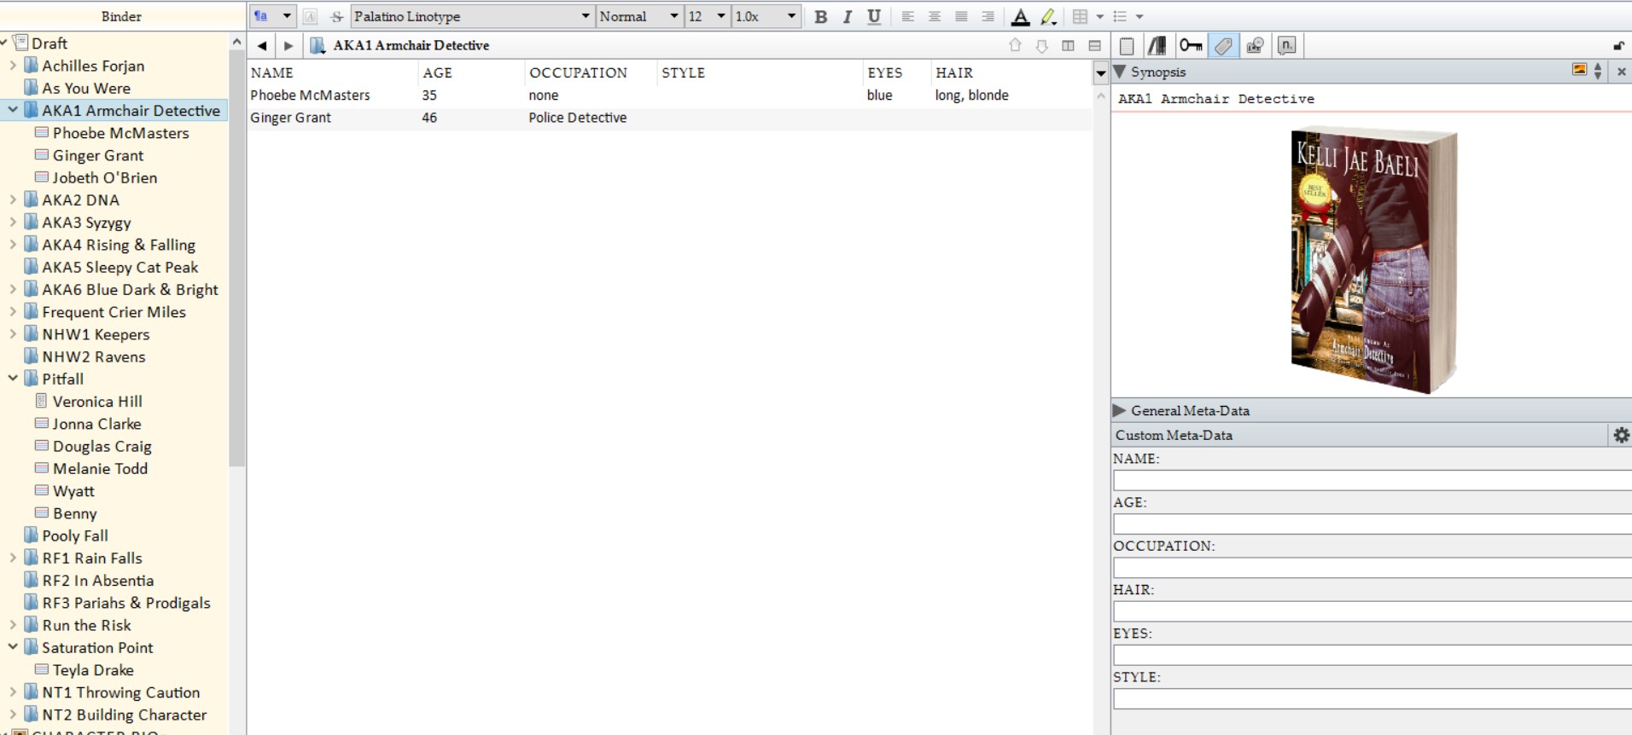Open the Comments & Footnotes inspector icon
Image resolution: width=1632 pixels, height=735 pixels.
point(1286,46)
